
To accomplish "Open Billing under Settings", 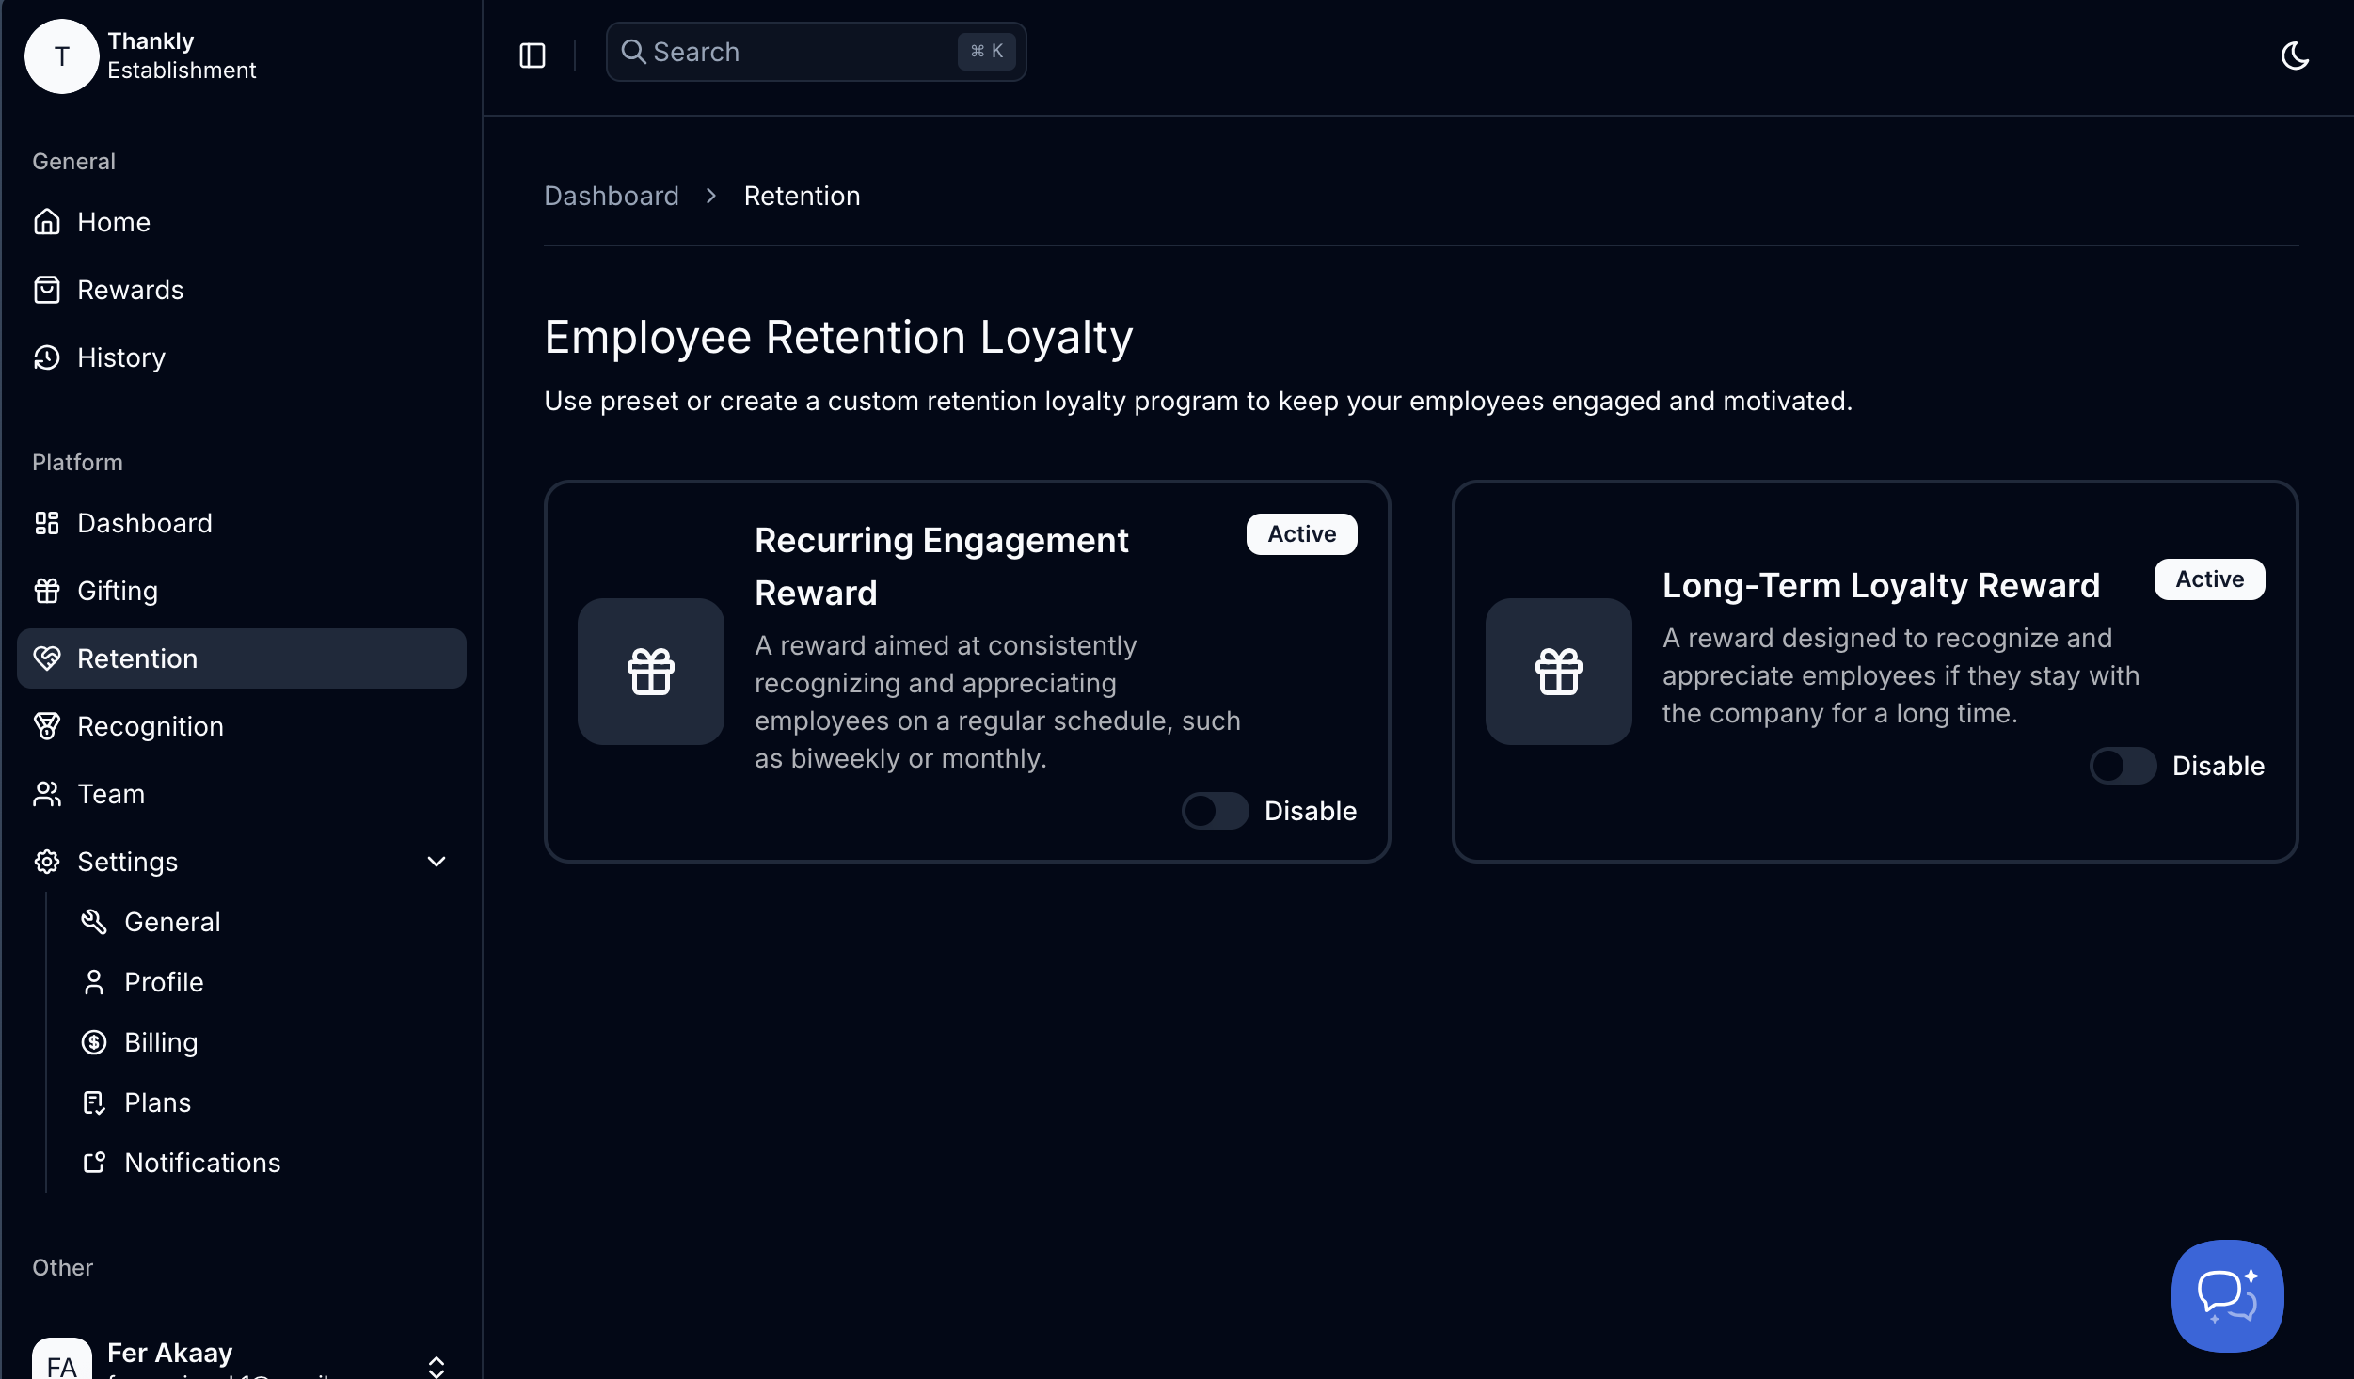I will point(161,1042).
